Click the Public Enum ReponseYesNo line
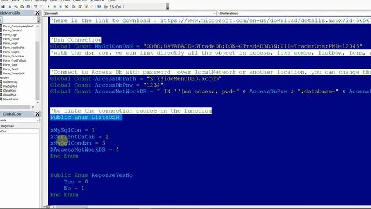Viewport: 371px width, 209px height. pos(92,175)
